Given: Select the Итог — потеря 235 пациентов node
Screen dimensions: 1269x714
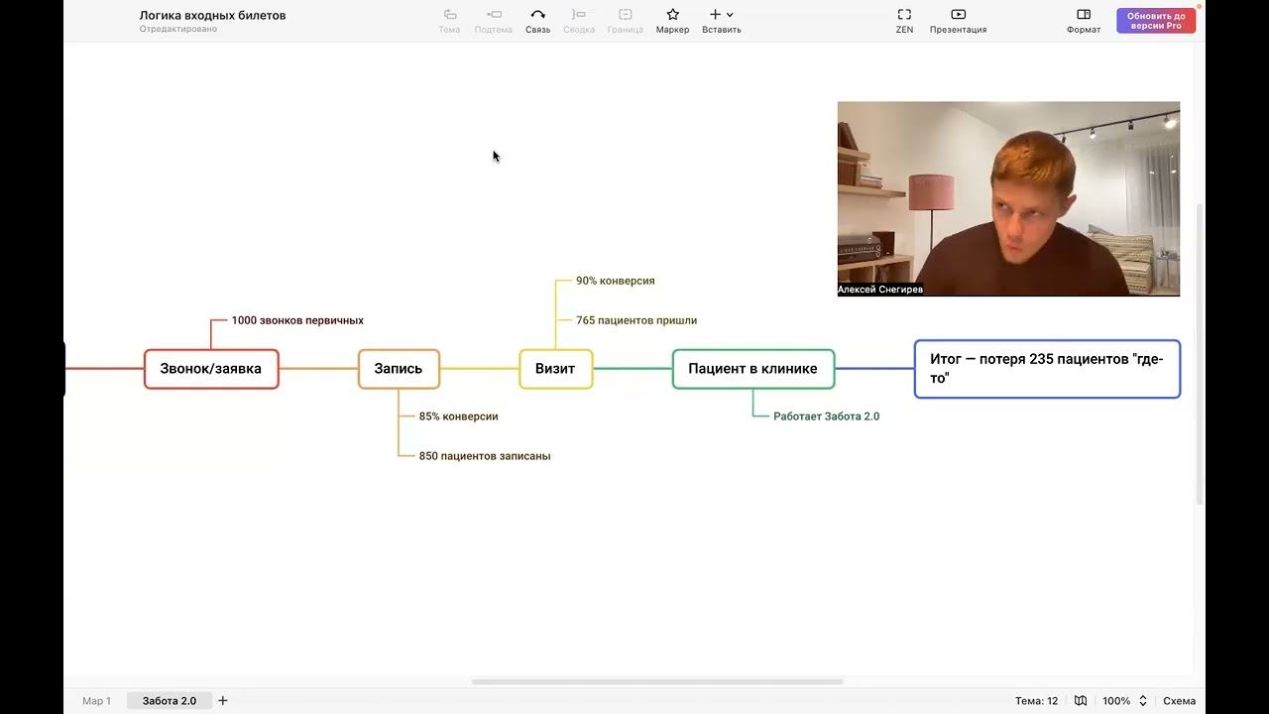Looking at the screenshot, I should point(1047,369).
